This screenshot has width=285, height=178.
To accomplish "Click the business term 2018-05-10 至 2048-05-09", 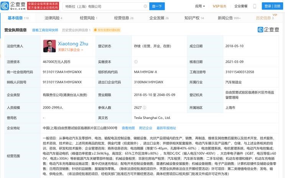I will pyautogui.click(x=155, y=95).
